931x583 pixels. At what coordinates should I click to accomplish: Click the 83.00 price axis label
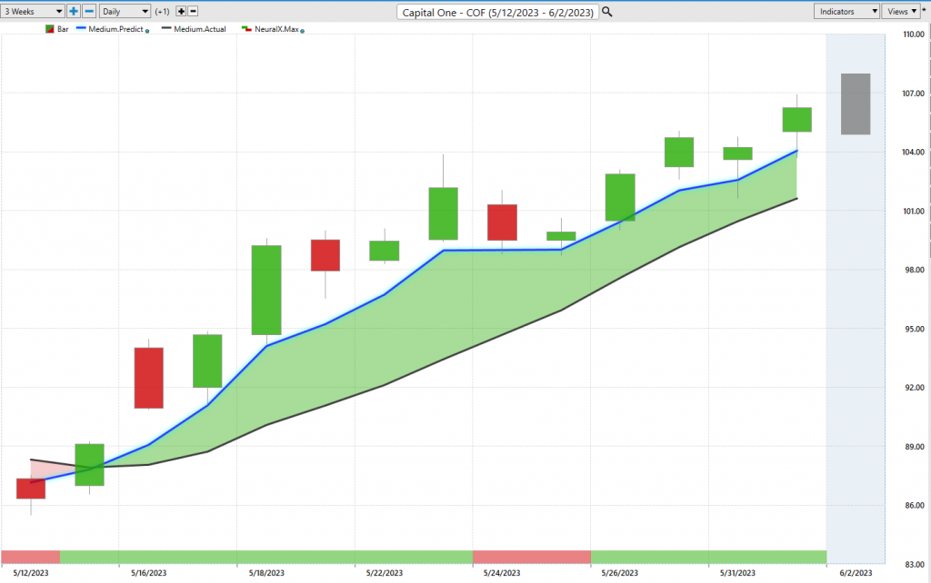tap(915, 564)
